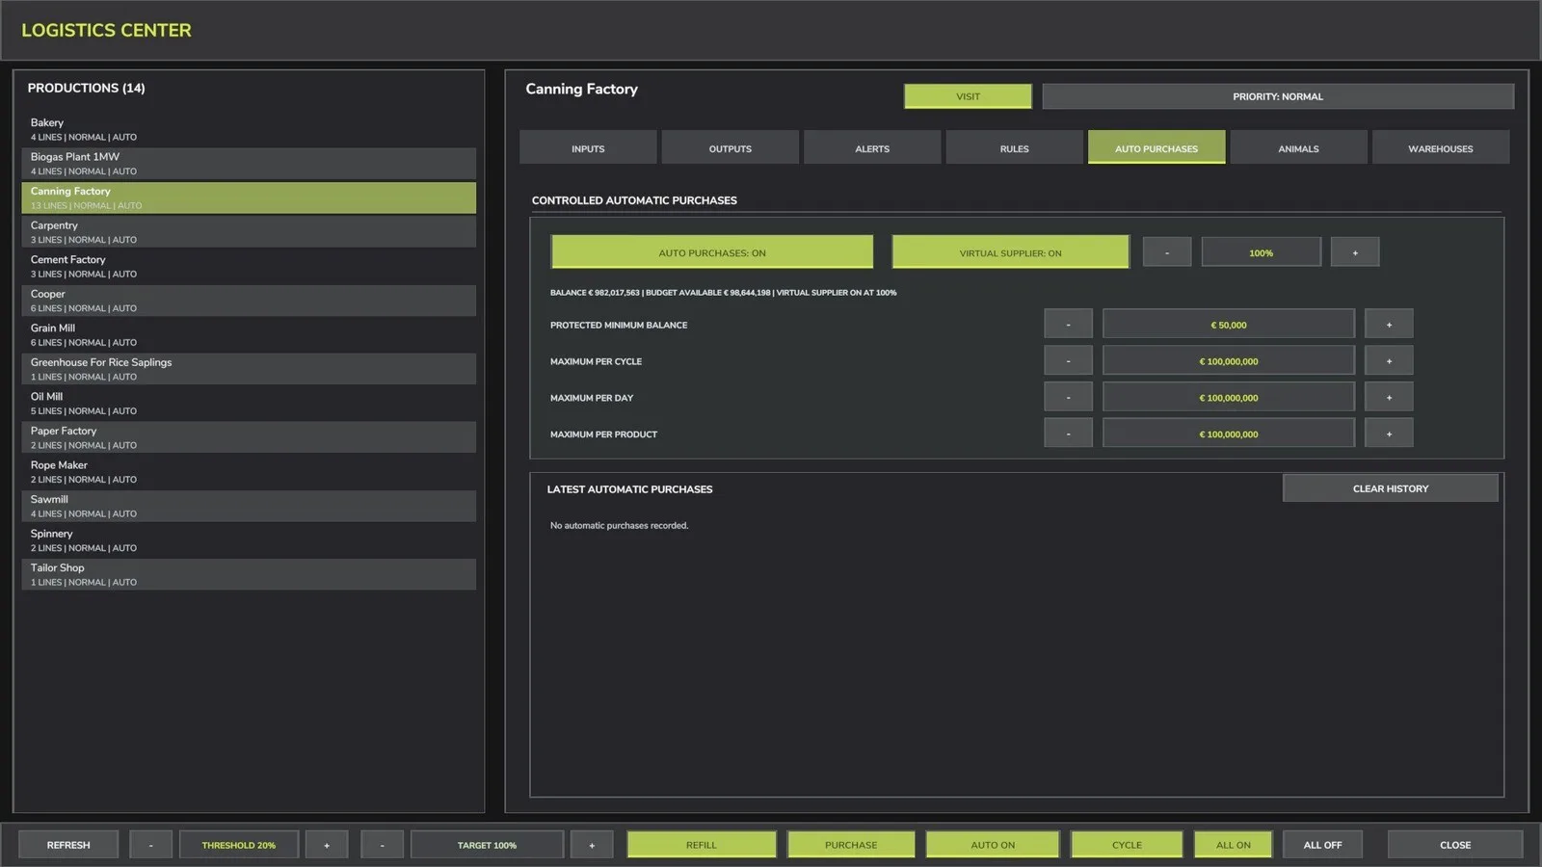Click the Maximum Per Cycle value field
The width and height of the screenshot is (1542, 867).
[1228, 361]
